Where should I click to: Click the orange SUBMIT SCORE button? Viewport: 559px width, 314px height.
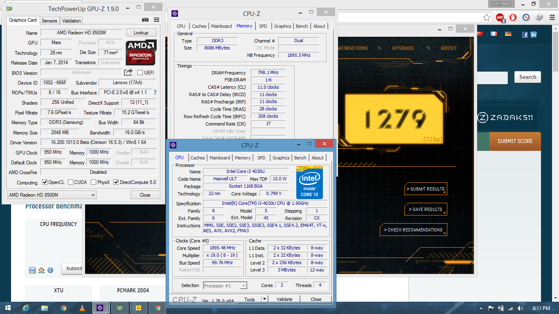pyautogui.click(x=515, y=141)
